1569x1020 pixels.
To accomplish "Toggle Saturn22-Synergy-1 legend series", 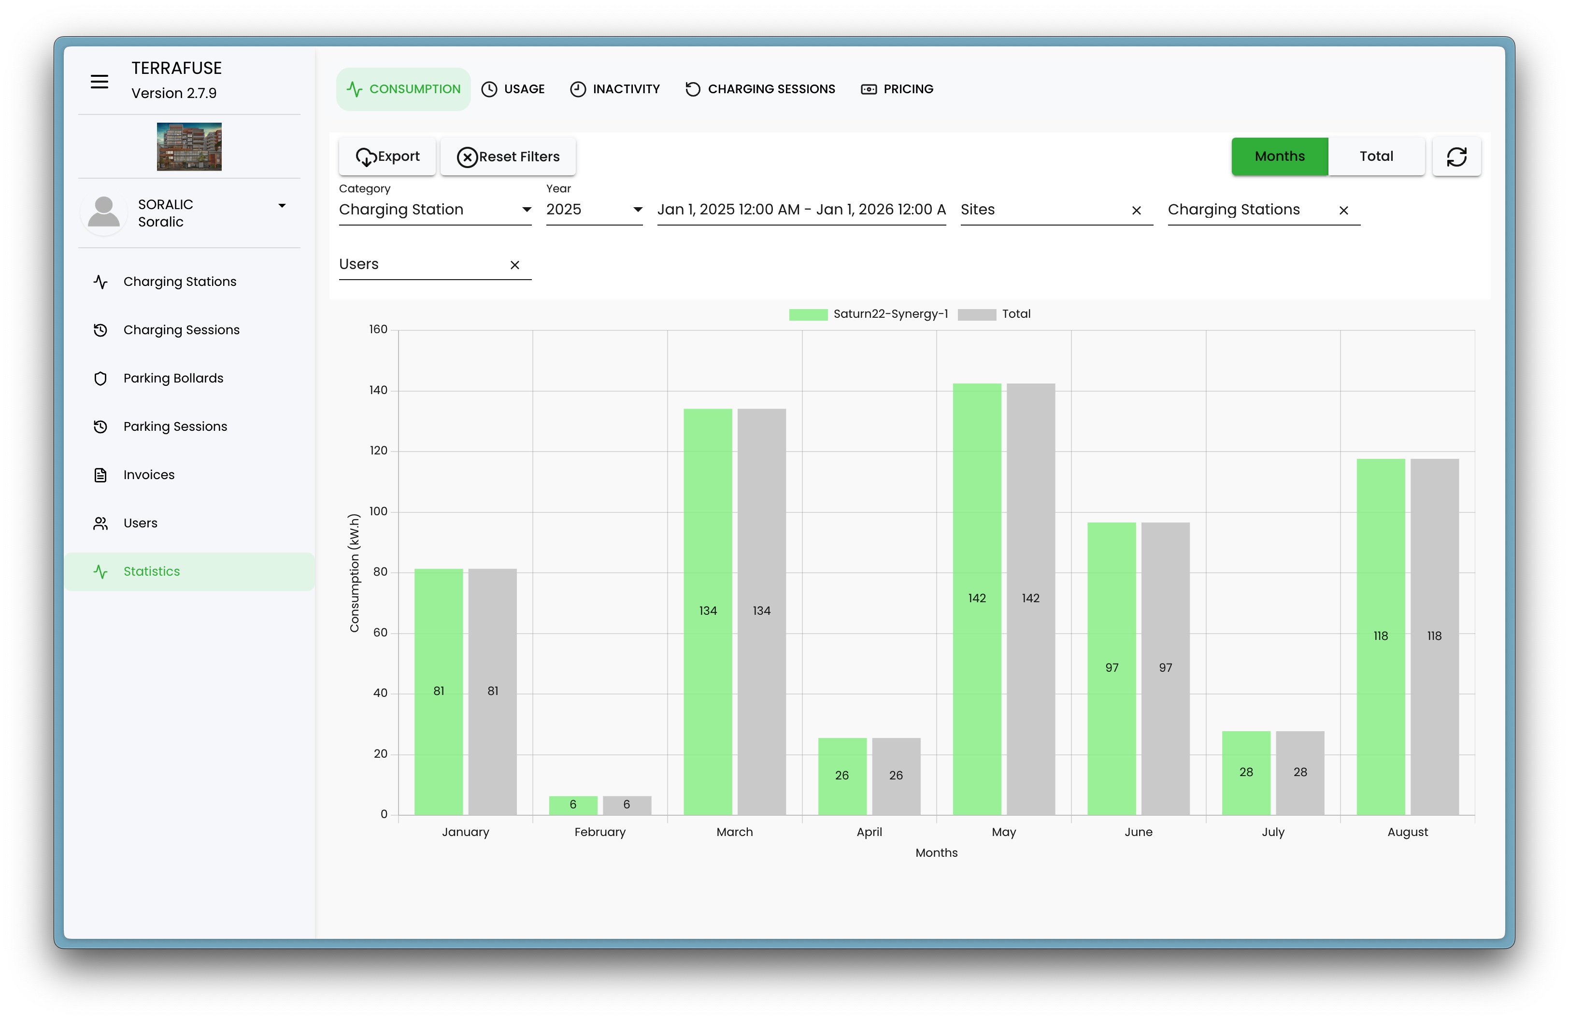I will [x=868, y=314].
